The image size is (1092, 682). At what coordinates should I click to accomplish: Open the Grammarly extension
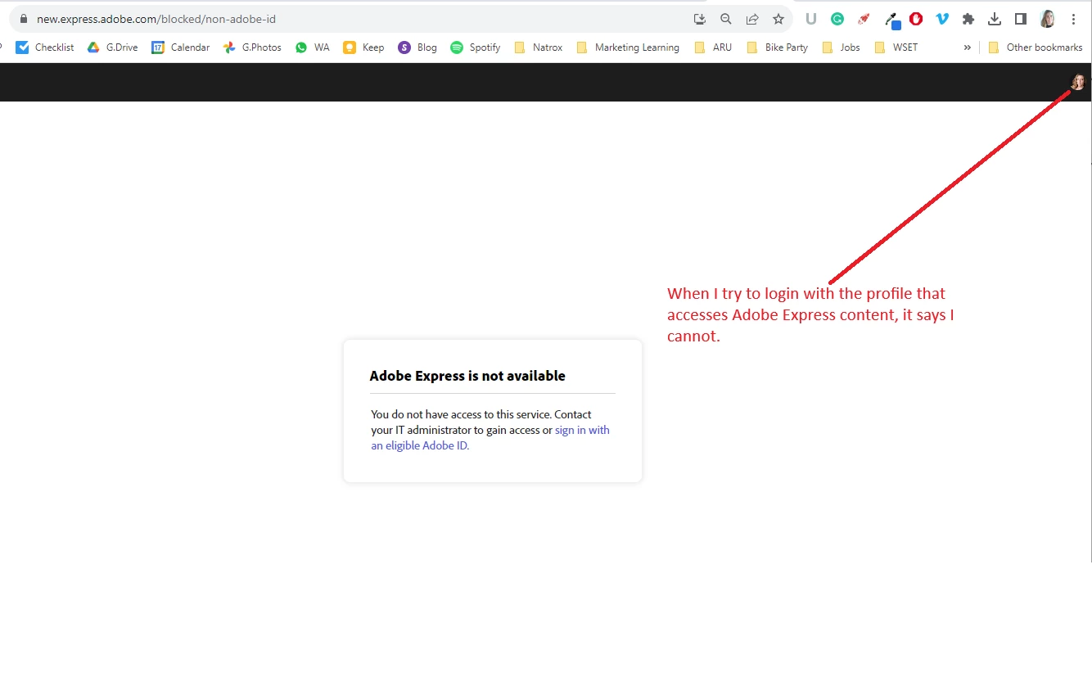[837, 19]
